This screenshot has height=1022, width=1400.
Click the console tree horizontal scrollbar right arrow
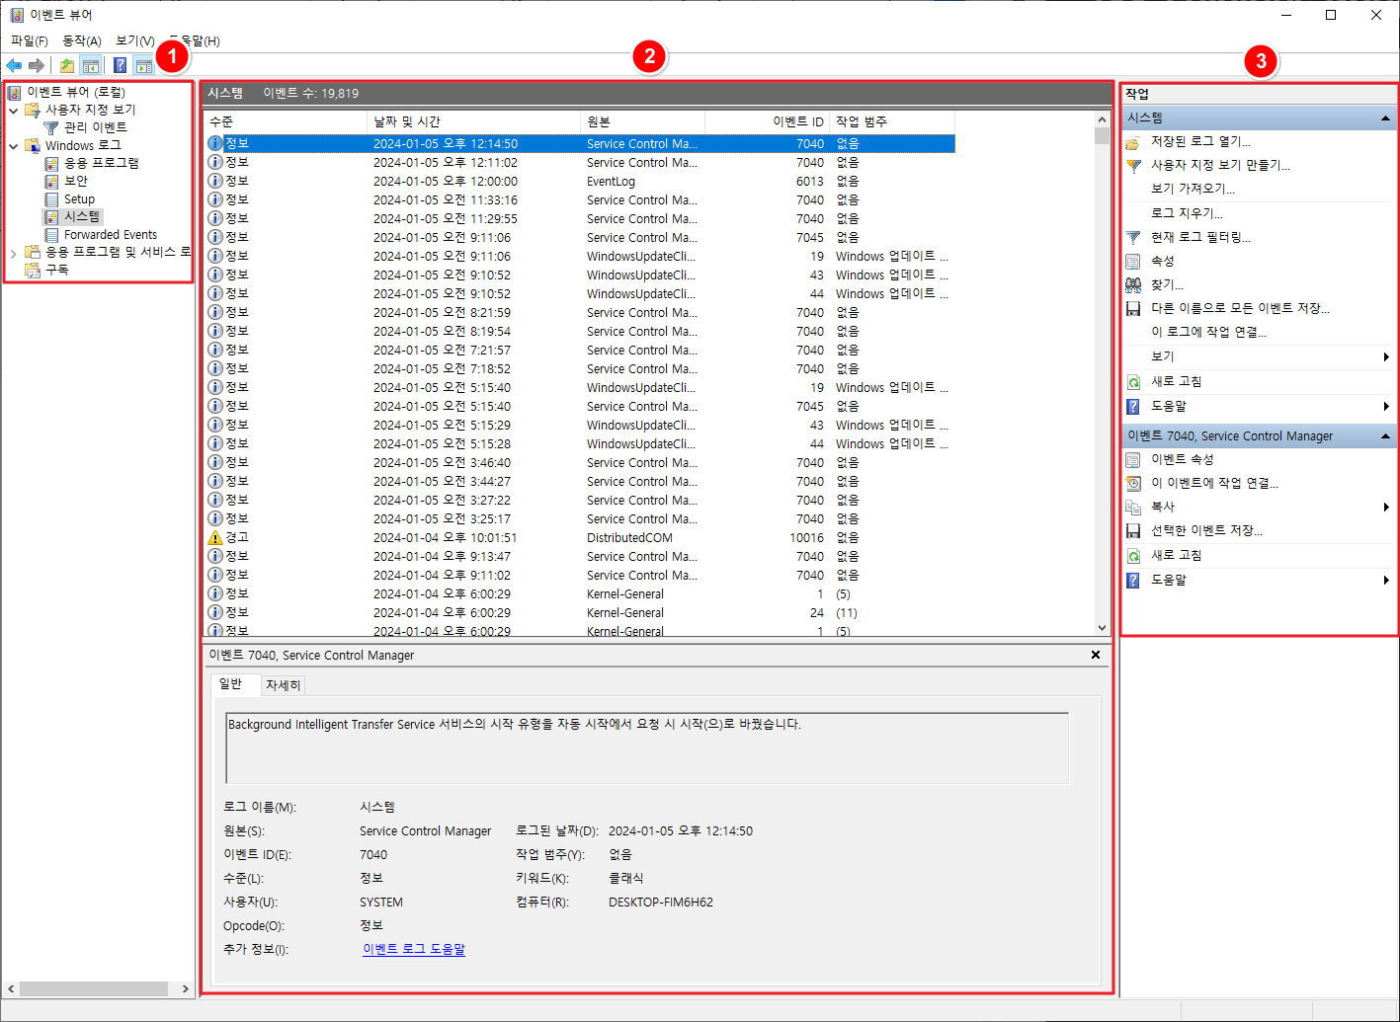185,988
